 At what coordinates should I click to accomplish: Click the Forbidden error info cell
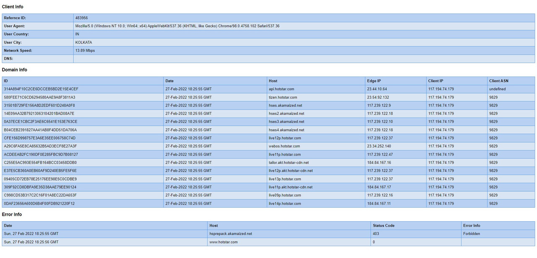point(472,234)
